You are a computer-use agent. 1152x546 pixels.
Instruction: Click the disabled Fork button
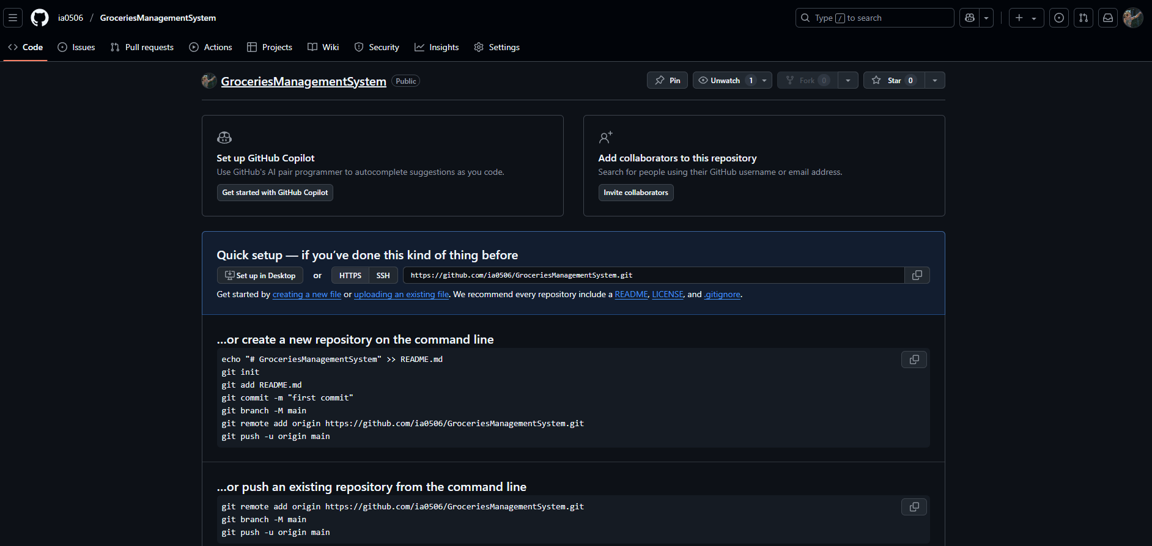pos(807,80)
